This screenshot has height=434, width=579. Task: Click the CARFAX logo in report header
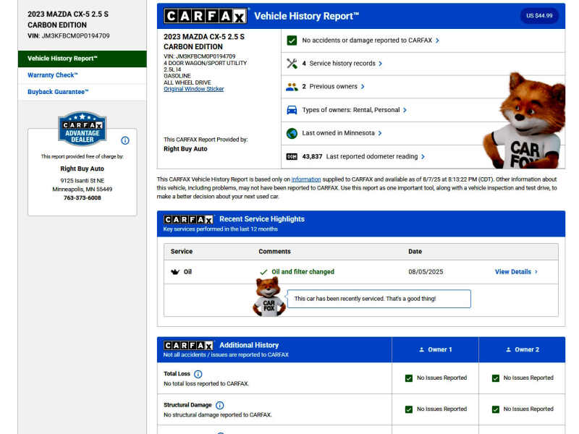pyautogui.click(x=206, y=16)
